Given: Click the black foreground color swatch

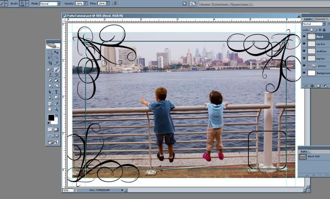Looking at the screenshot, I should coord(51,118).
